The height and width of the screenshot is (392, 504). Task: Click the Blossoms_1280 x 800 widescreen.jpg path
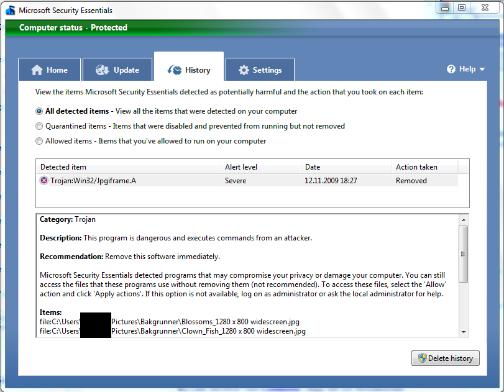pyautogui.click(x=170, y=322)
